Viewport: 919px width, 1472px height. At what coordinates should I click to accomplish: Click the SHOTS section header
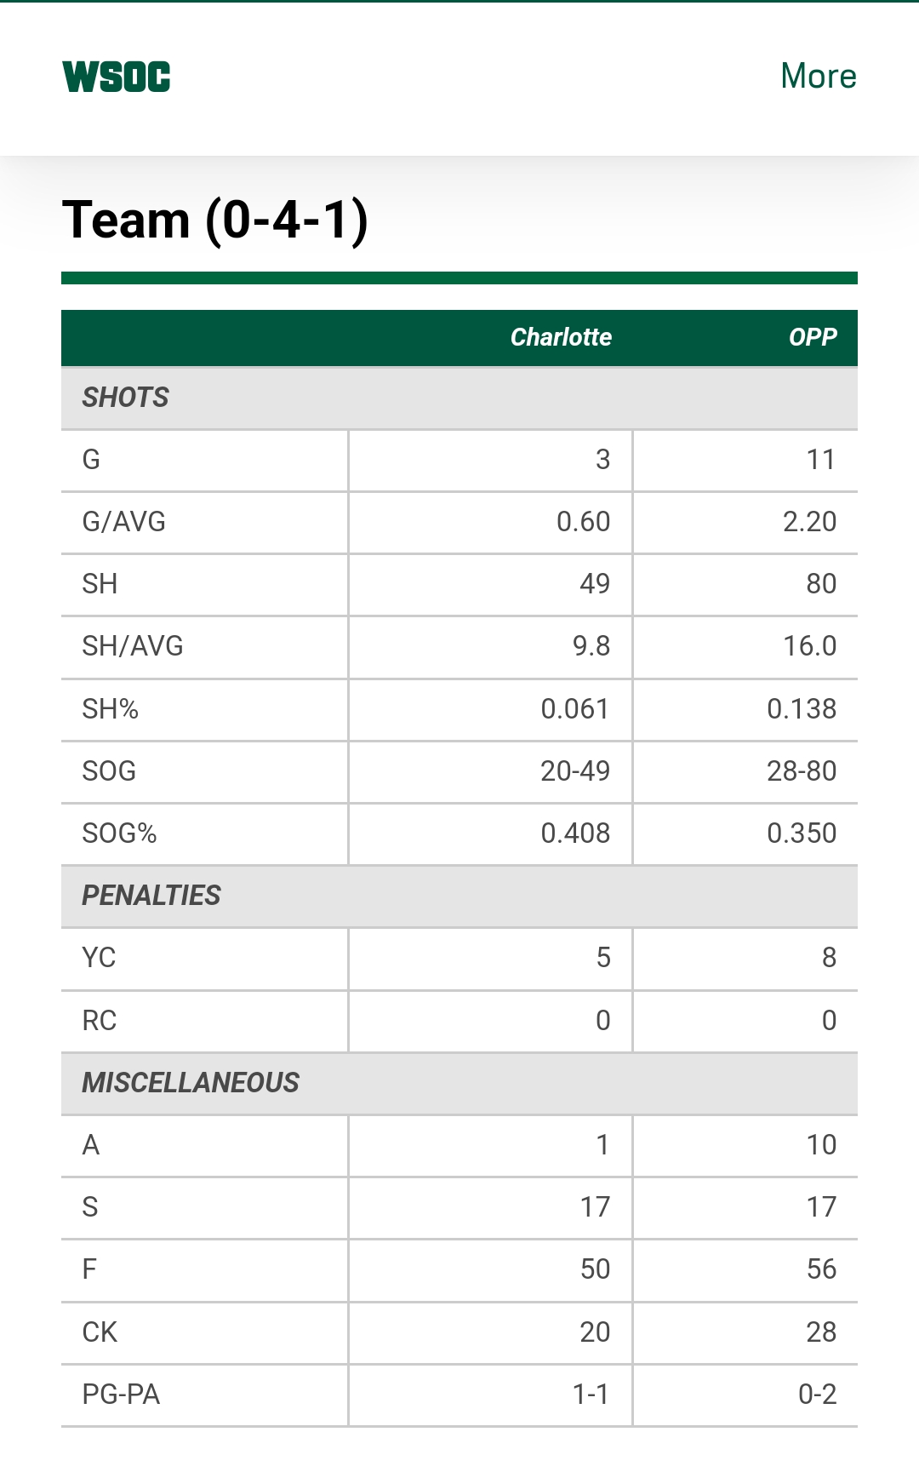point(126,398)
